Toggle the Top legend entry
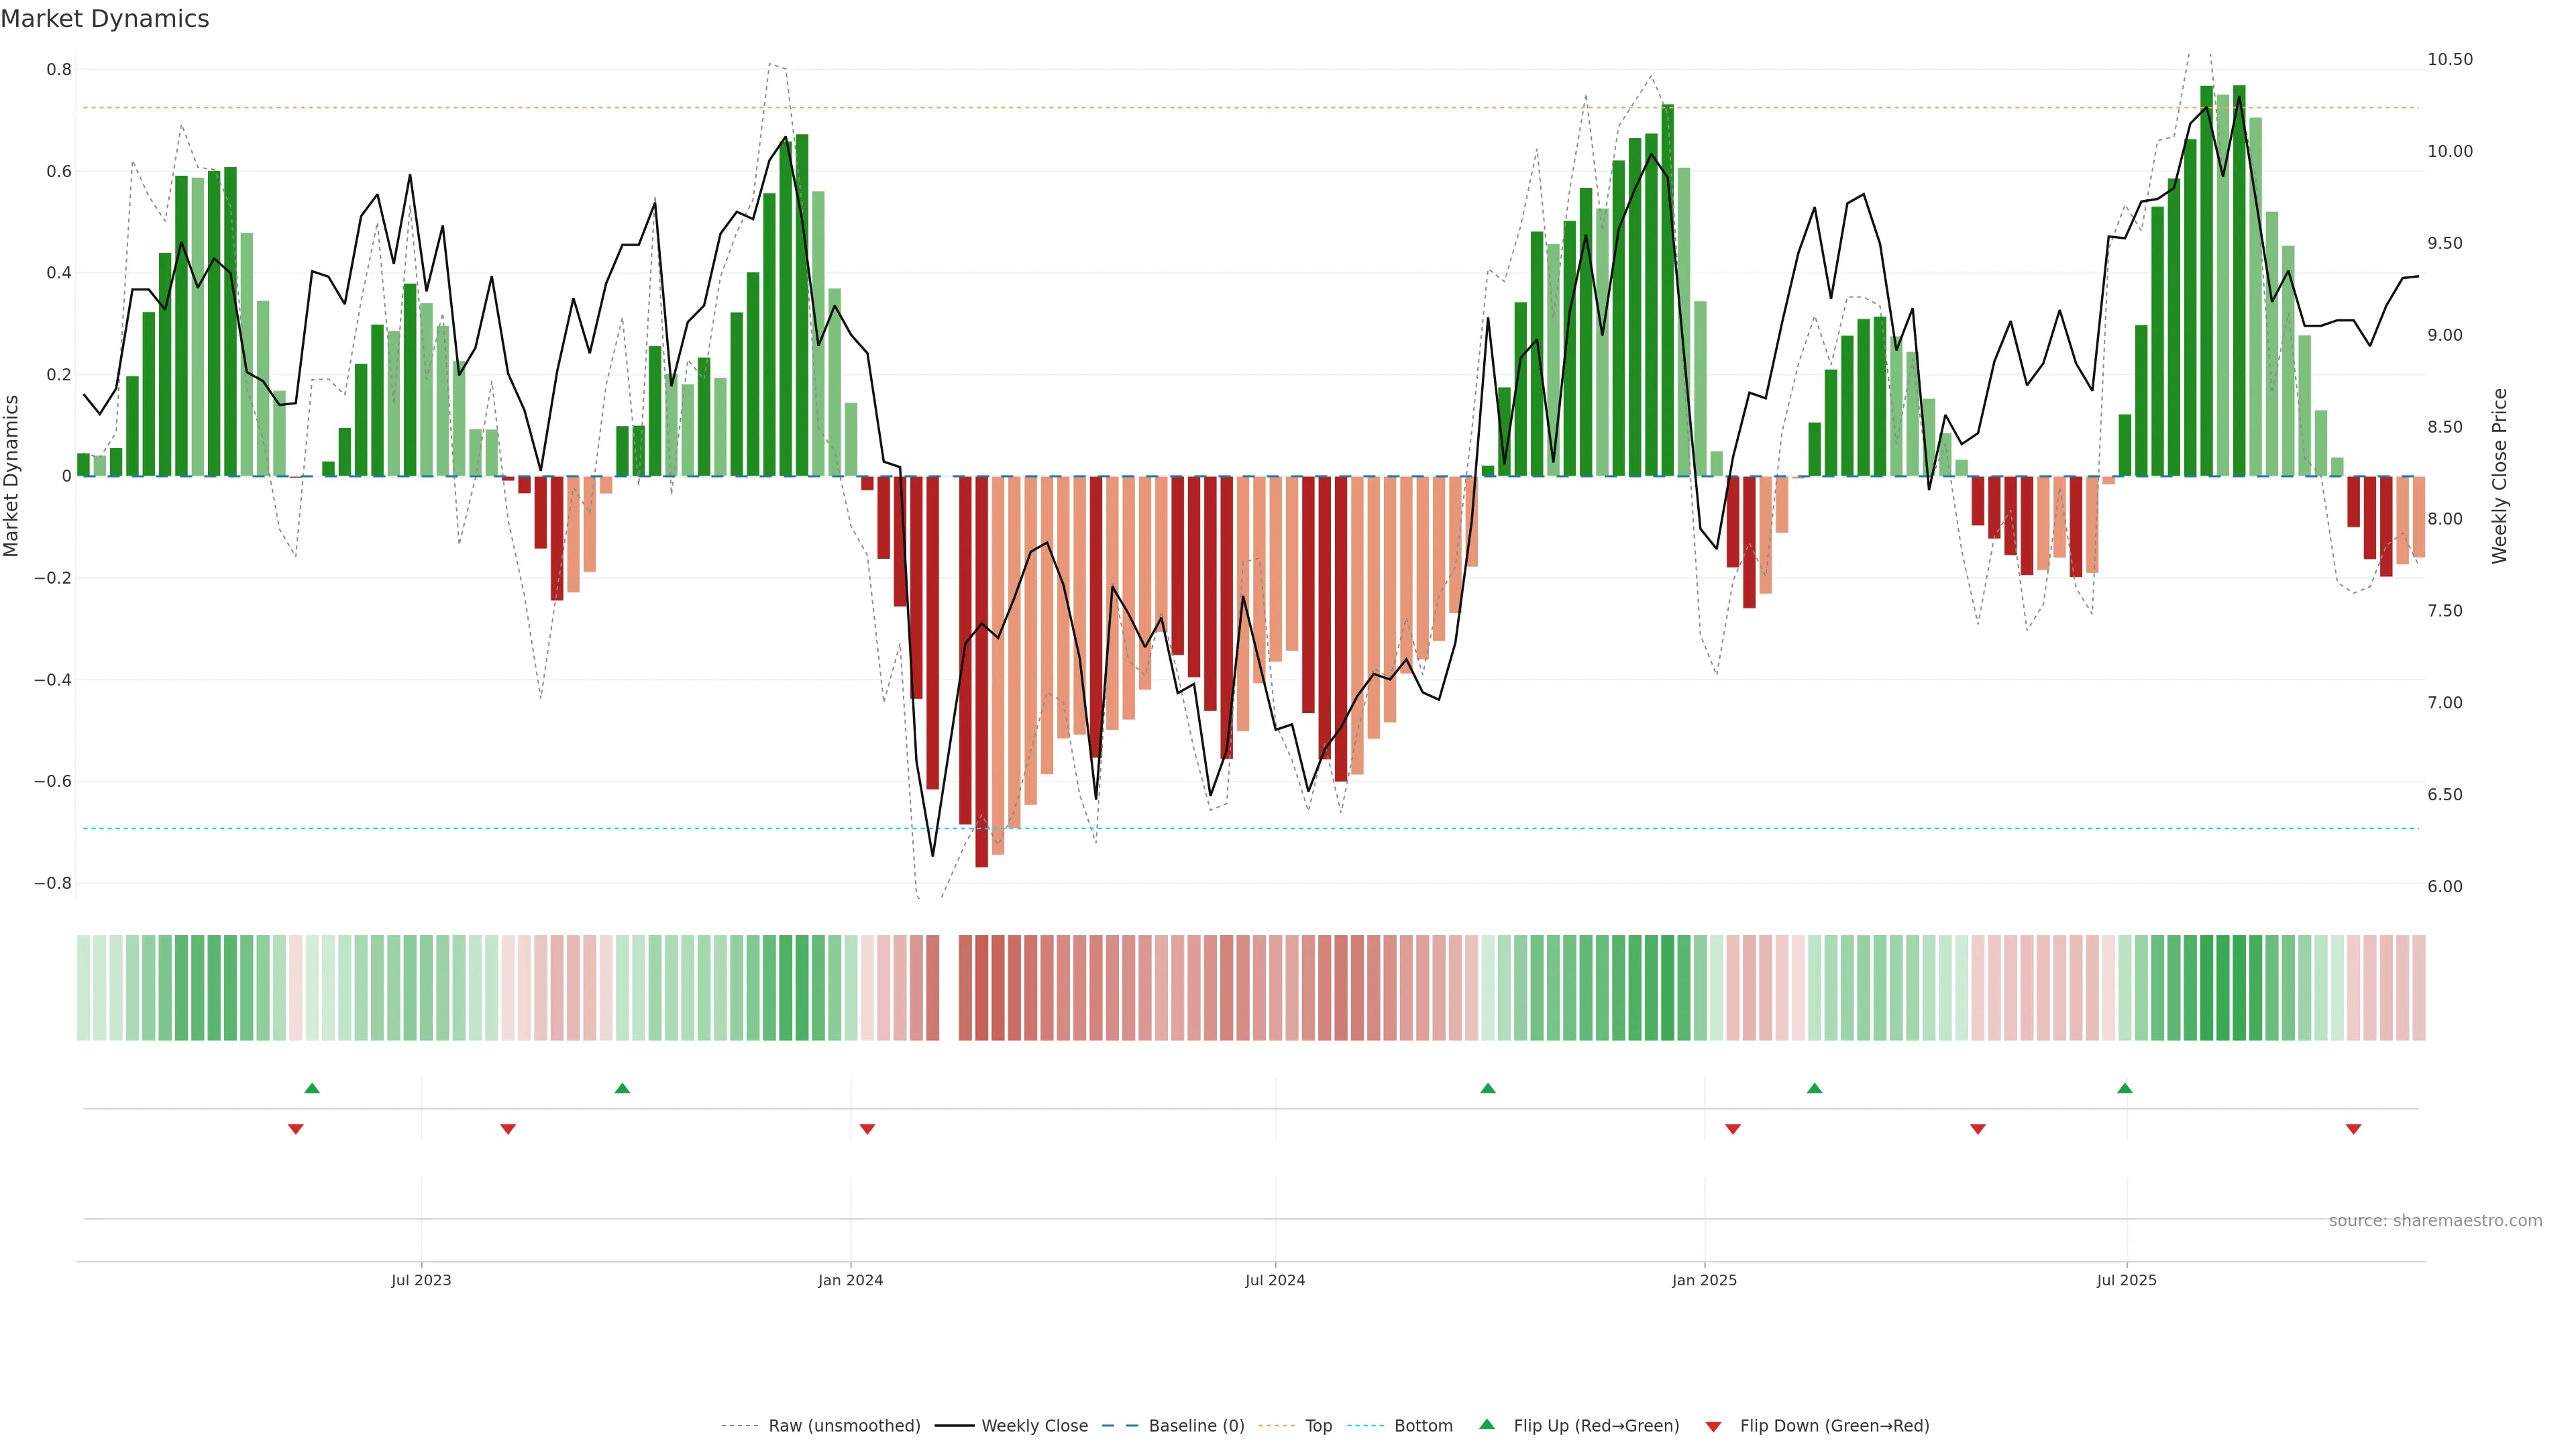The image size is (2576, 1449). tap(1318, 1426)
